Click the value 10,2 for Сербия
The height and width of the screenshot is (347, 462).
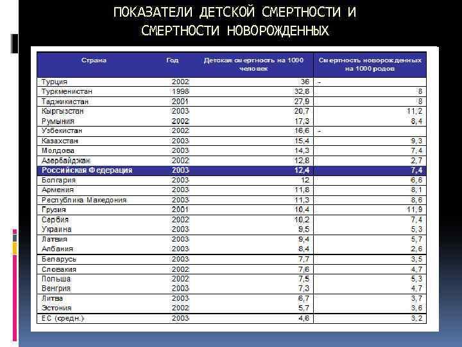(x=302, y=220)
